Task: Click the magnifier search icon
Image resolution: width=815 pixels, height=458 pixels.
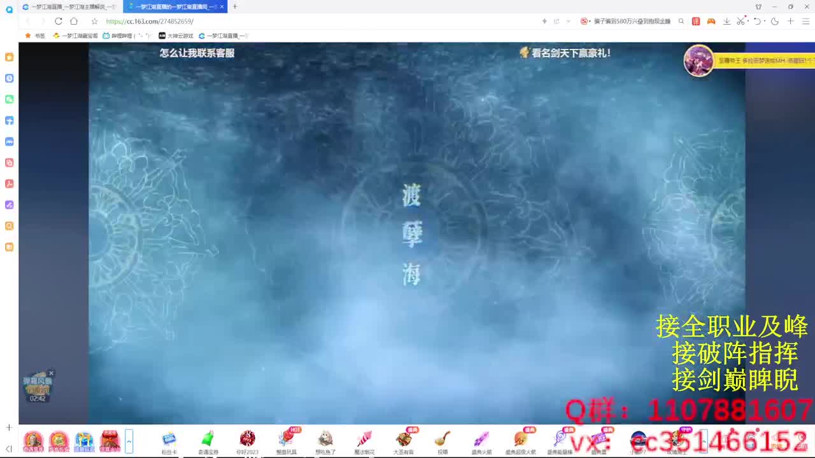Action: 681,21
